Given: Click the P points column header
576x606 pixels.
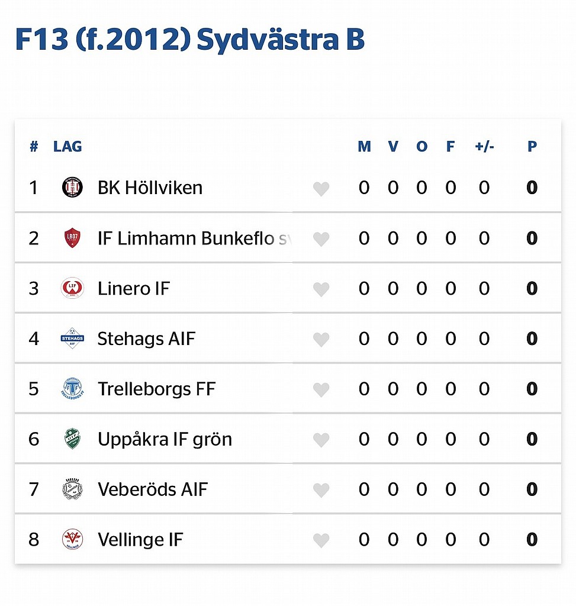Looking at the screenshot, I should click(x=532, y=147).
